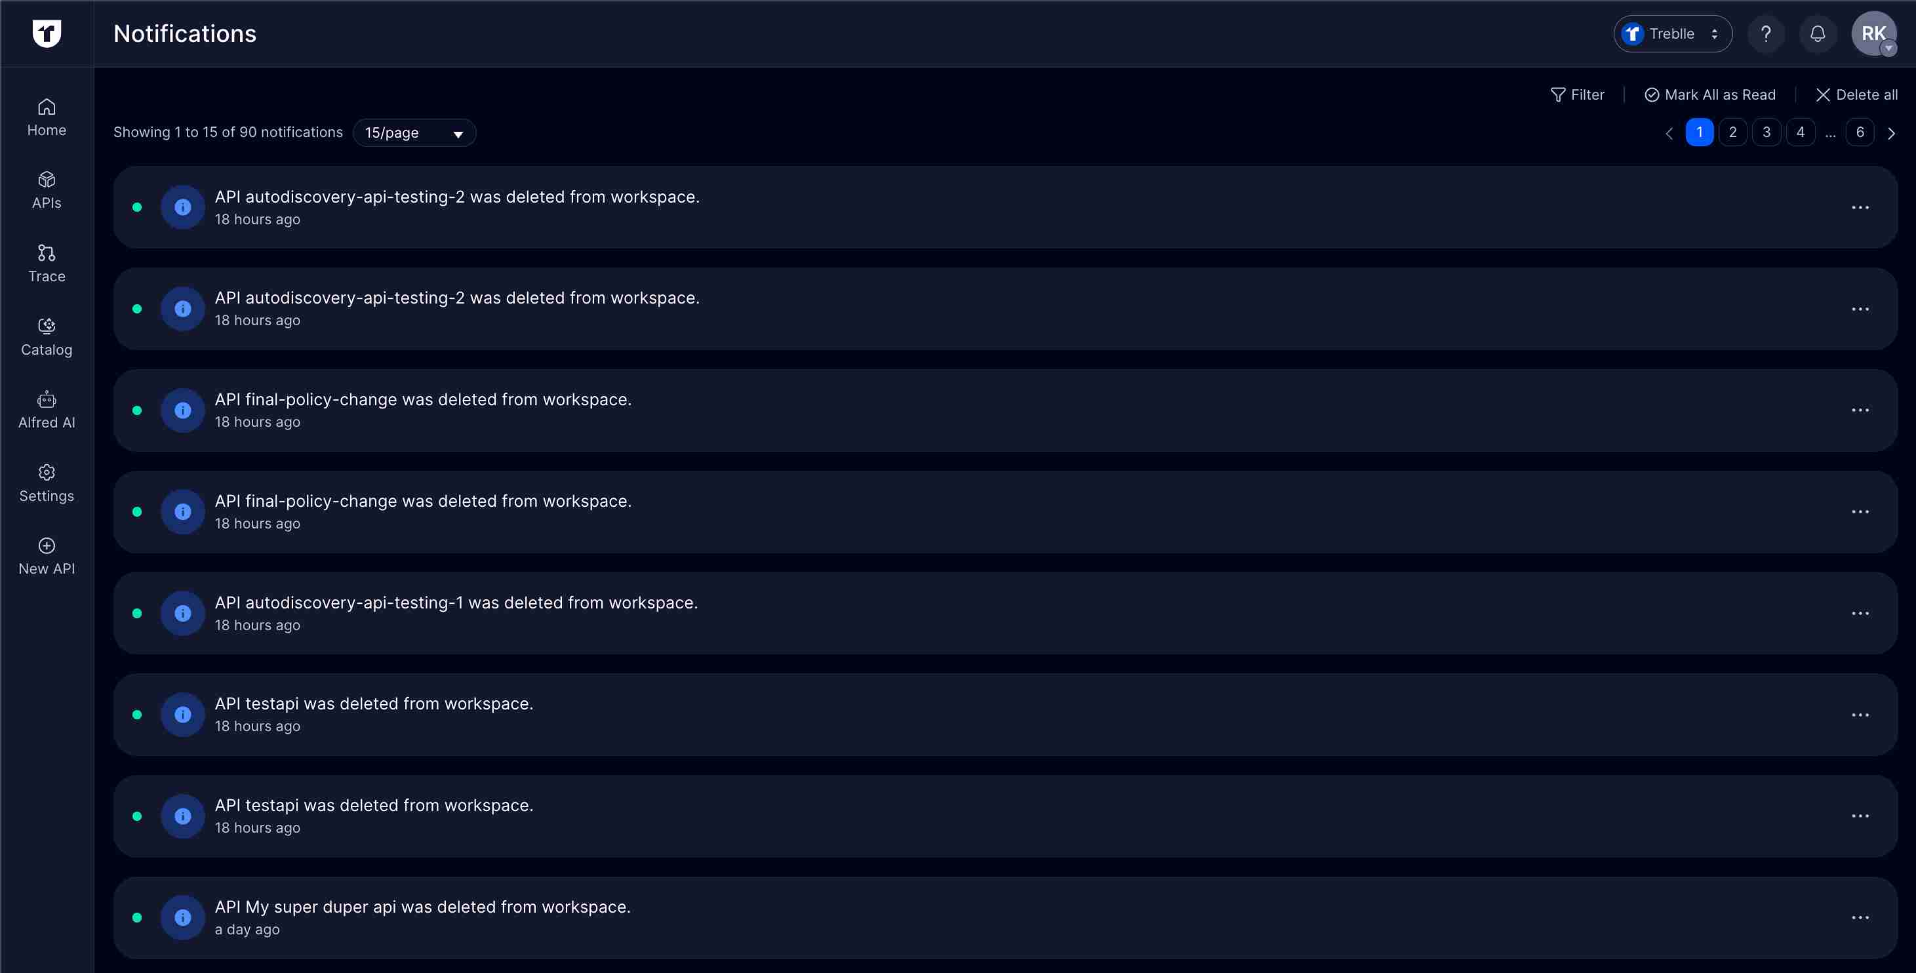The image size is (1916, 973).
Task: Go to the Trace section
Action: point(46,264)
